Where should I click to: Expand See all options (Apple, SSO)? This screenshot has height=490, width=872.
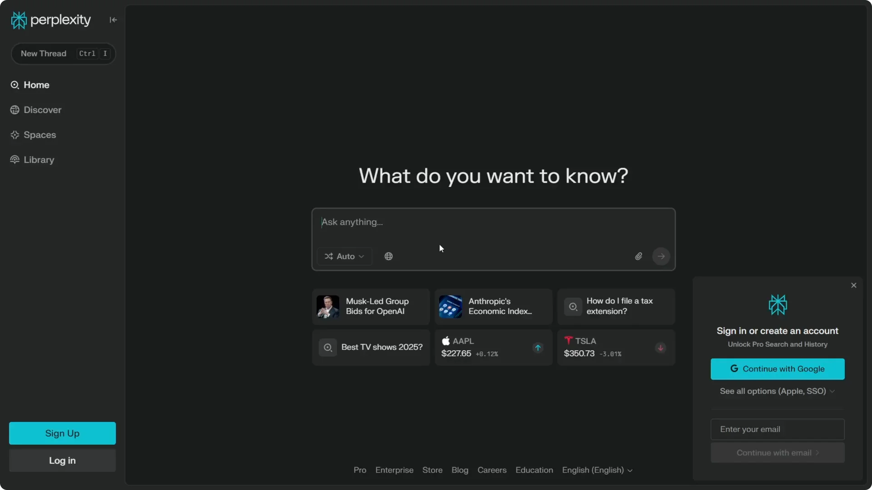pos(777,391)
